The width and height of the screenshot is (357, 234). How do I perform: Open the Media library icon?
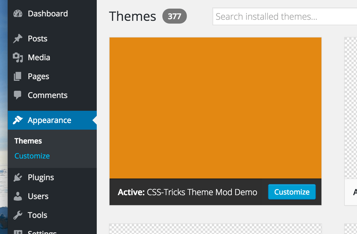pyautogui.click(x=18, y=57)
